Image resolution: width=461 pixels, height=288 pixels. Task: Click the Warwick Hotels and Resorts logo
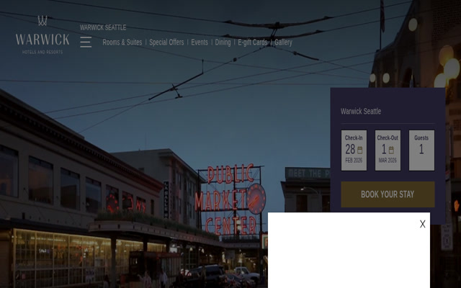42,35
